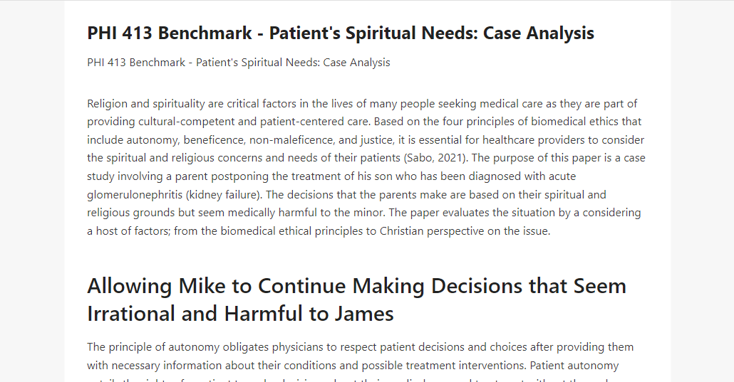
Task: Click the "(Sabo, 2021)" citation
Action: point(435,158)
